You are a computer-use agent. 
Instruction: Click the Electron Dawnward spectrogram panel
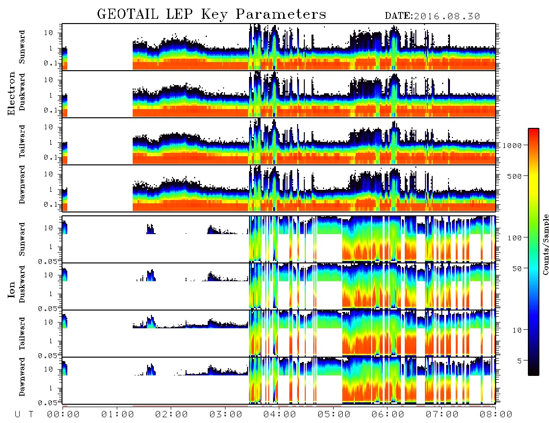[279, 188]
